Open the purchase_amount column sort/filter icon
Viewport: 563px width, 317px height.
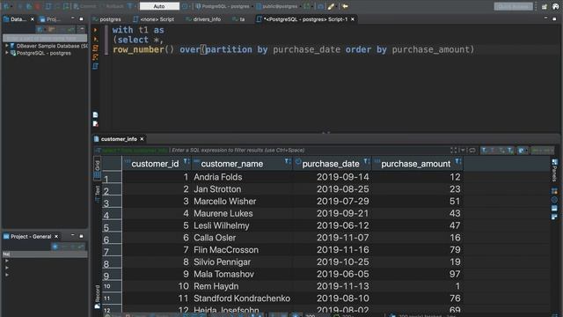coord(458,162)
